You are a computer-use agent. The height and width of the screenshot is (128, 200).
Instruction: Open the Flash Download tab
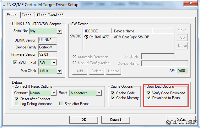50,15
